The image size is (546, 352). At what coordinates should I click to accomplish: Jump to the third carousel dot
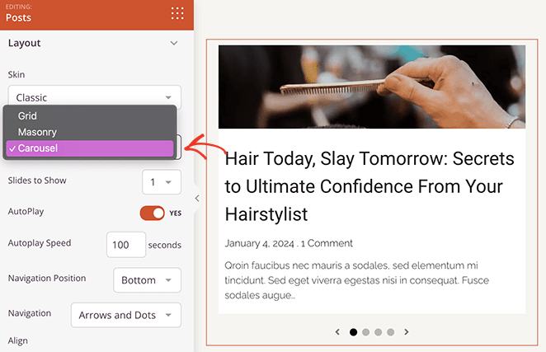click(x=378, y=332)
